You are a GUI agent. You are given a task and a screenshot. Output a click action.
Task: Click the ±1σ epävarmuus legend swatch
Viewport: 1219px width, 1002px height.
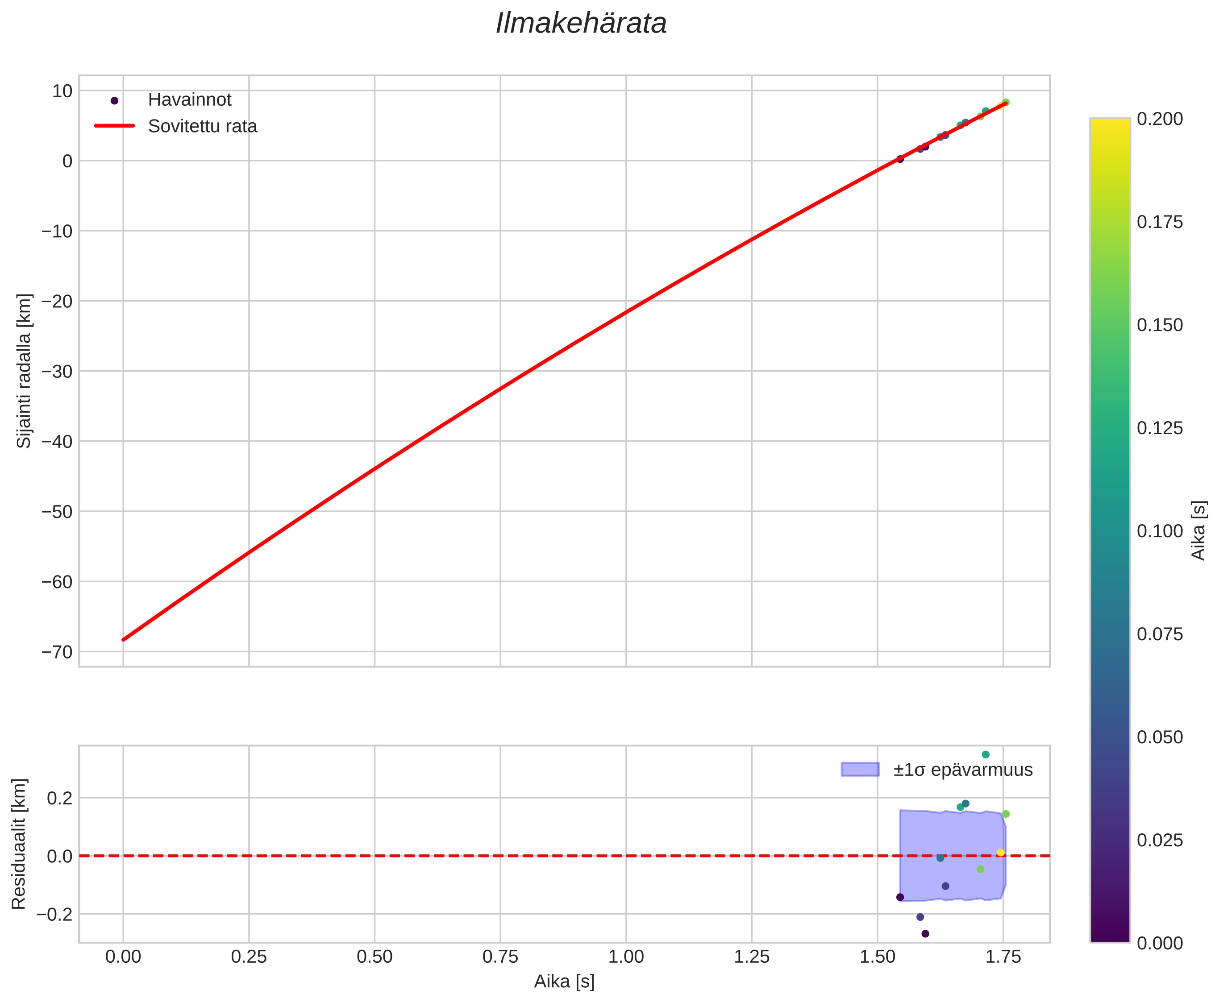click(860, 770)
